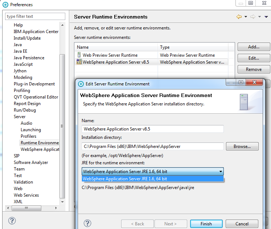
Task: Select SIP in the tree
Action: tap(16, 156)
